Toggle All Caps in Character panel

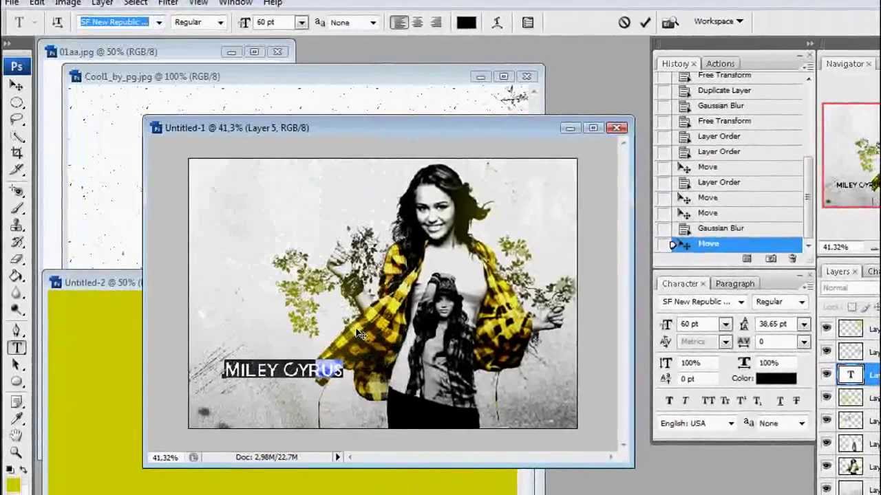coord(708,400)
